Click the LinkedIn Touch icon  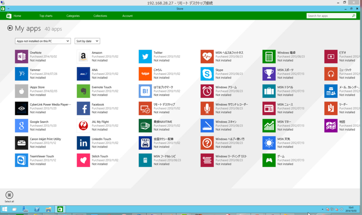83,143
